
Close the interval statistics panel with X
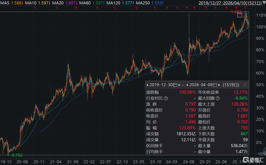click(x=244, y=85)
